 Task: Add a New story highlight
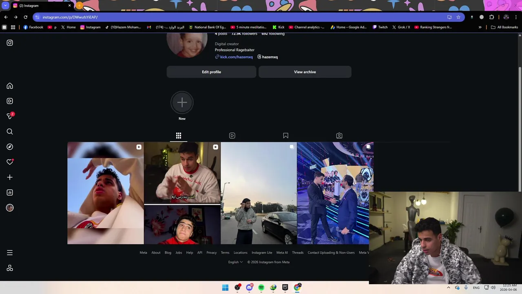[182, 103]
